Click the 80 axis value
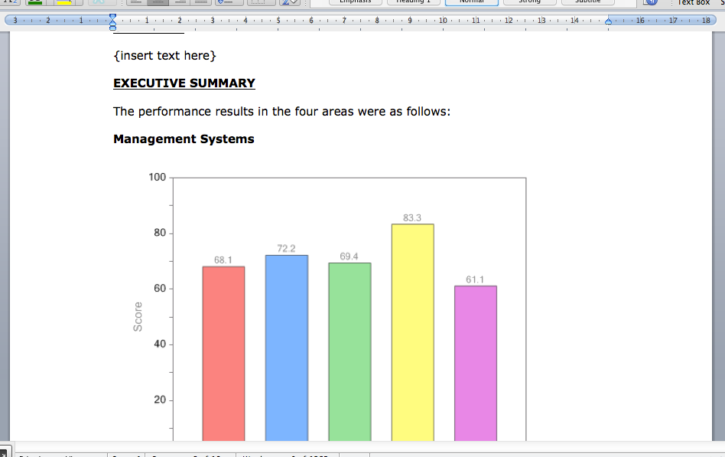Viewport: 725px width, 457px height. tap(160, 233)
